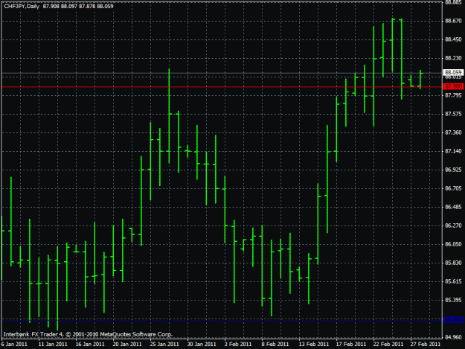This screenshot has width=465, height=349.
Task: Click the 17 Feb 2011 date label
Action: (x=351, y=344)
